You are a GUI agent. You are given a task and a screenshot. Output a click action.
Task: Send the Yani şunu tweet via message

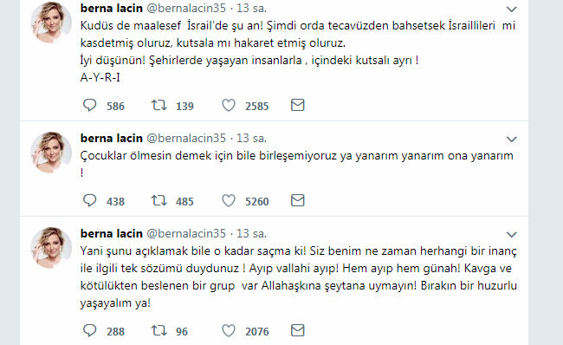297,330
